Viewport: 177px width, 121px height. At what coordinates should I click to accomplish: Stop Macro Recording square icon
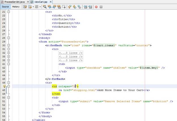101,7
